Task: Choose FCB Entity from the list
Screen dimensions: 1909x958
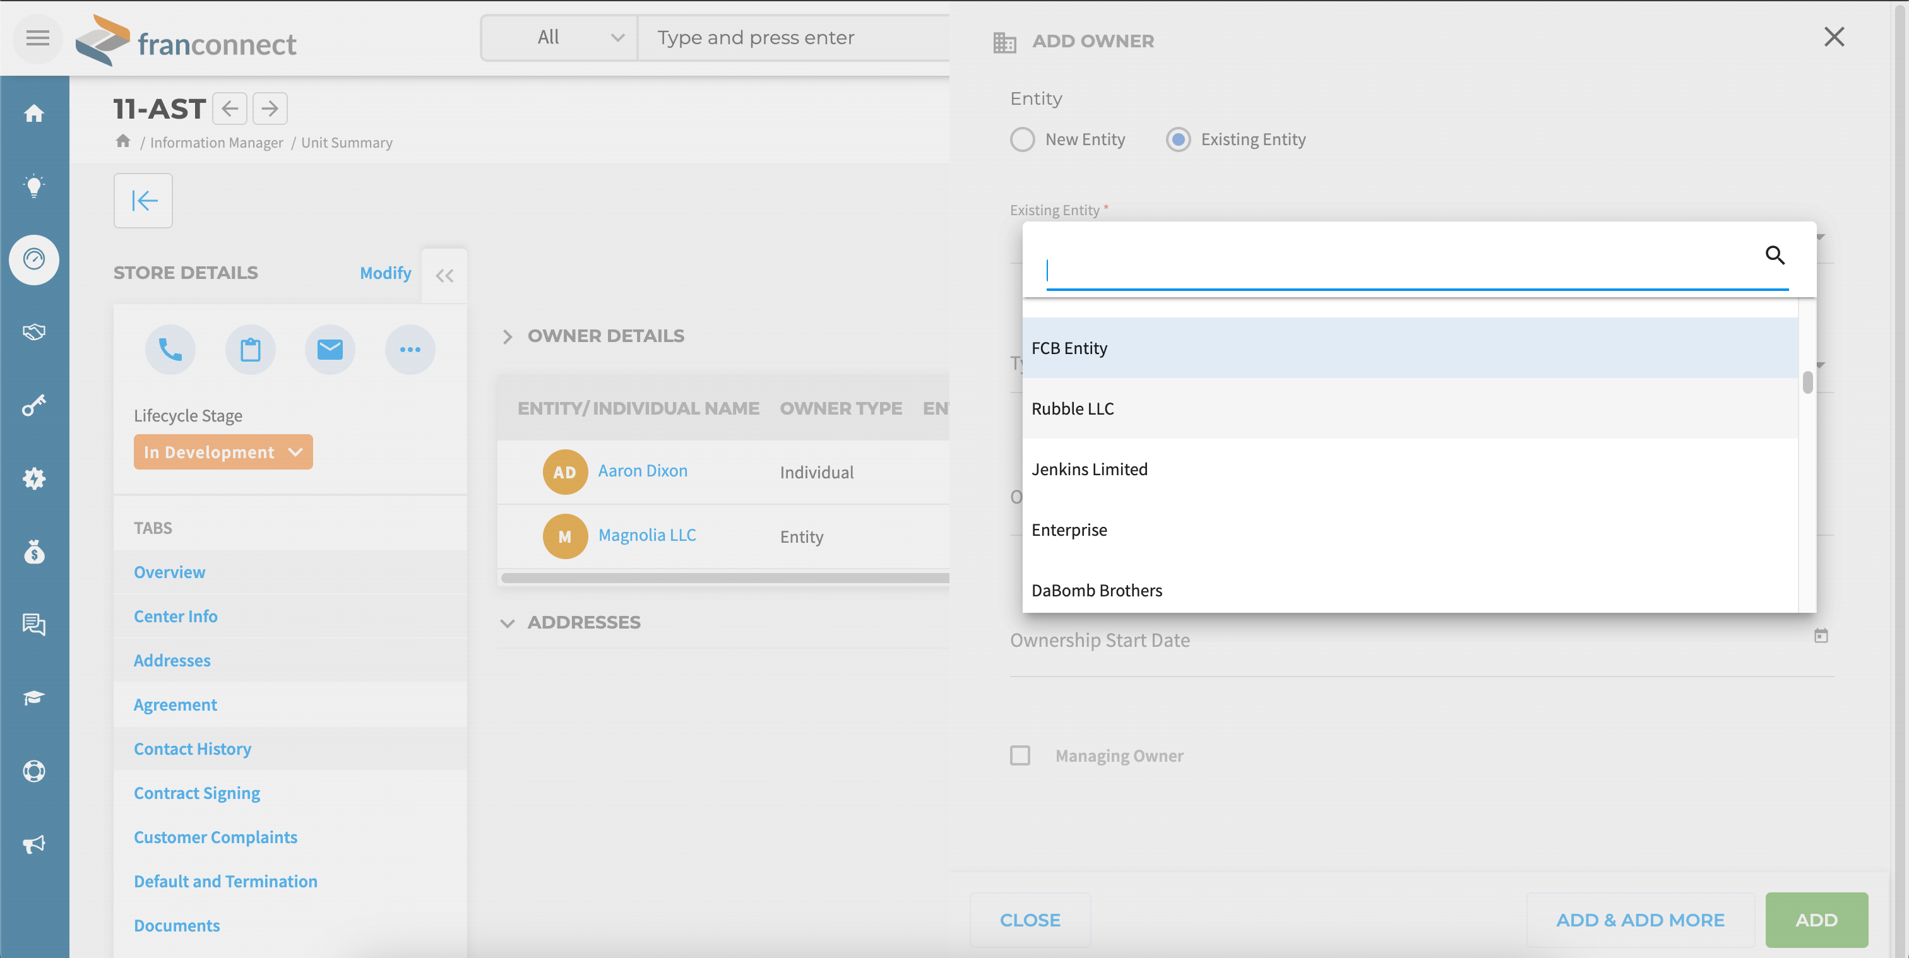Action: (x=1410, y=348)
